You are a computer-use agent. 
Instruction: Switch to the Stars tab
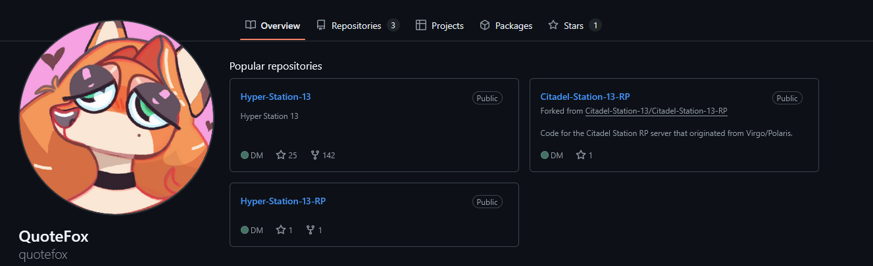pyautogui.click(x=573, y=26)
